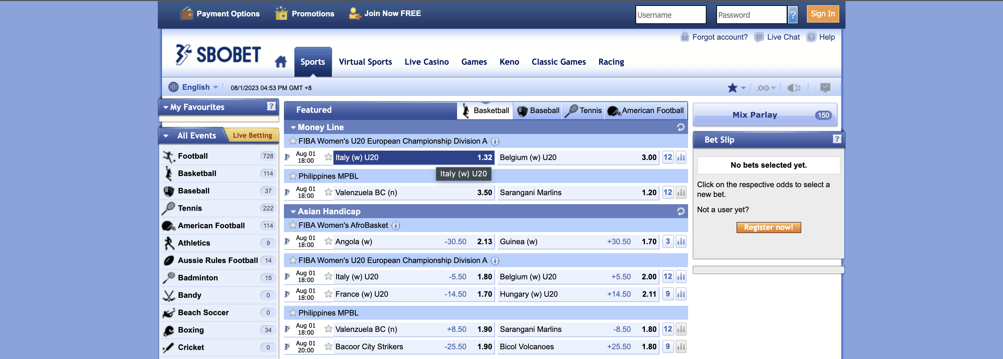Select Tennis in the sidebar list
The width and height of the screenshot is (1003, 359).
[218, 208]
